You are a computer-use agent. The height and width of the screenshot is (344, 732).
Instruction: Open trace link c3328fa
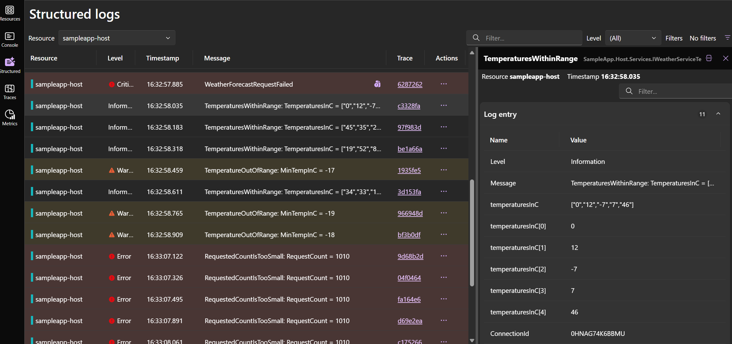[409, 106]
